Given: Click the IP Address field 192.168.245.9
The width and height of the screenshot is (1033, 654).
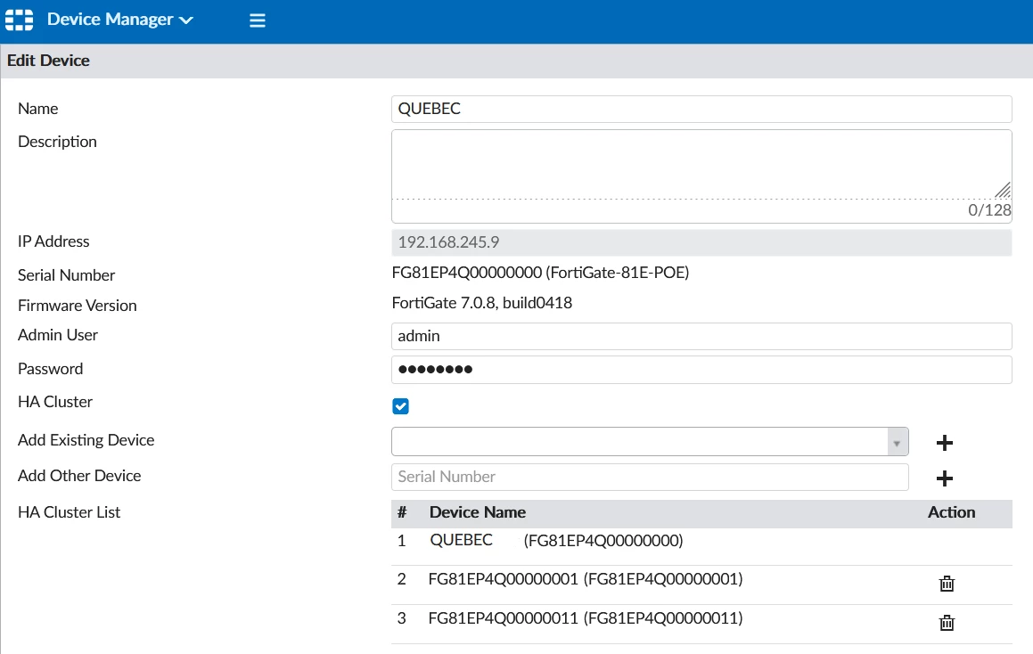Looking at the screenshot, I should pyautogui.click(x=701, y=242).
